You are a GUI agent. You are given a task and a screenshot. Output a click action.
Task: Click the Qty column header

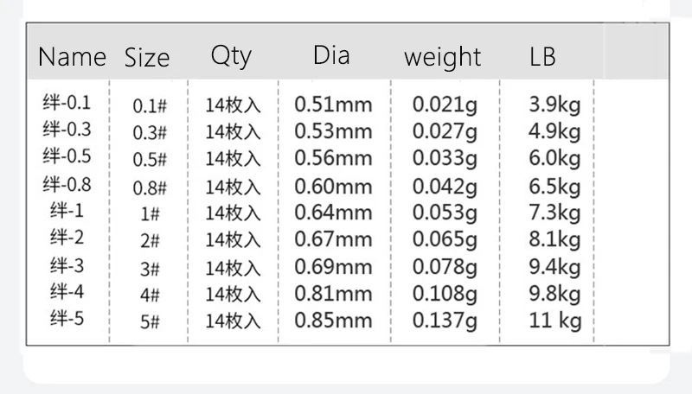[231, 56]
